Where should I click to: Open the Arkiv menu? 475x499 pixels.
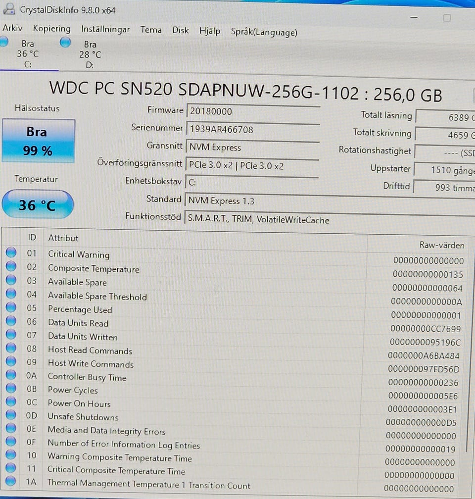12,28
